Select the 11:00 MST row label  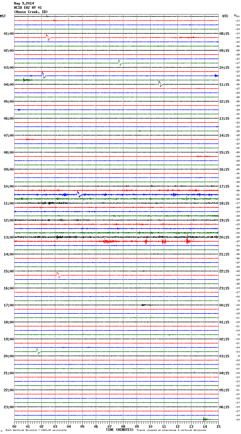point(9,203)
